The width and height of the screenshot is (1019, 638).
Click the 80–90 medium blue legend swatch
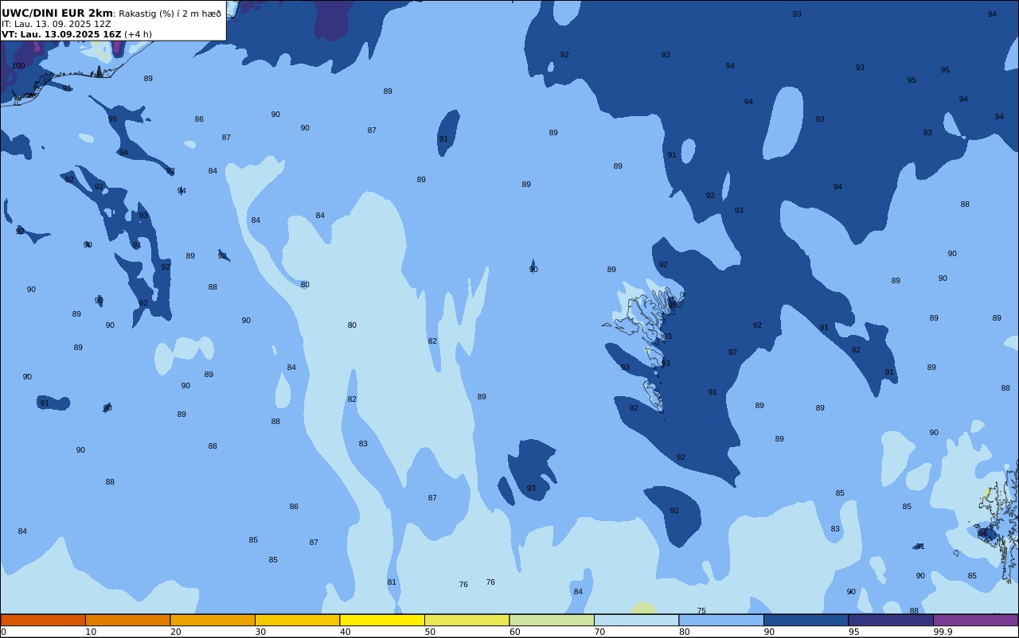[x=721, y=620]
